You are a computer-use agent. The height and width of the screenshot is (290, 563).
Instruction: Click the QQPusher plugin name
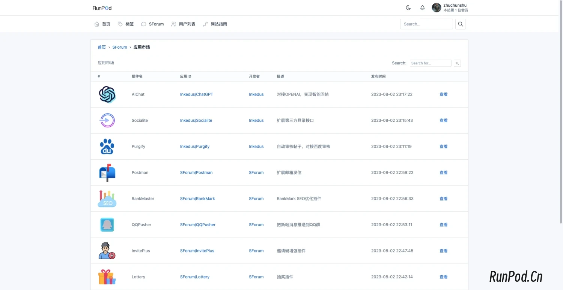(x=142, y=225)
